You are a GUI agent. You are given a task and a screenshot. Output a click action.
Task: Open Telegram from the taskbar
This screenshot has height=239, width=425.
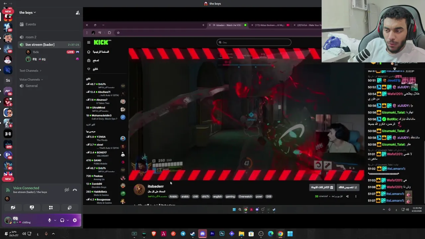pos(183,234)
